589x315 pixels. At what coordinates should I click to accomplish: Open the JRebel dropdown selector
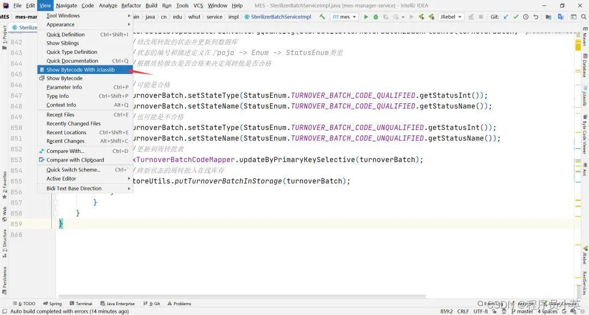tap(450, 17)
